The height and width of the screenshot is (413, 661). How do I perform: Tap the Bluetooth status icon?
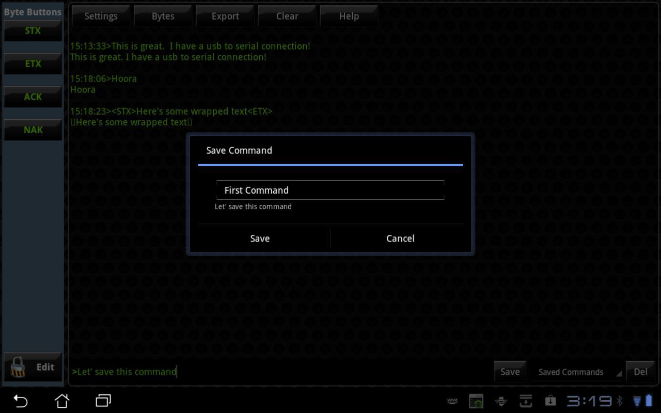click(x=620, y=401)
